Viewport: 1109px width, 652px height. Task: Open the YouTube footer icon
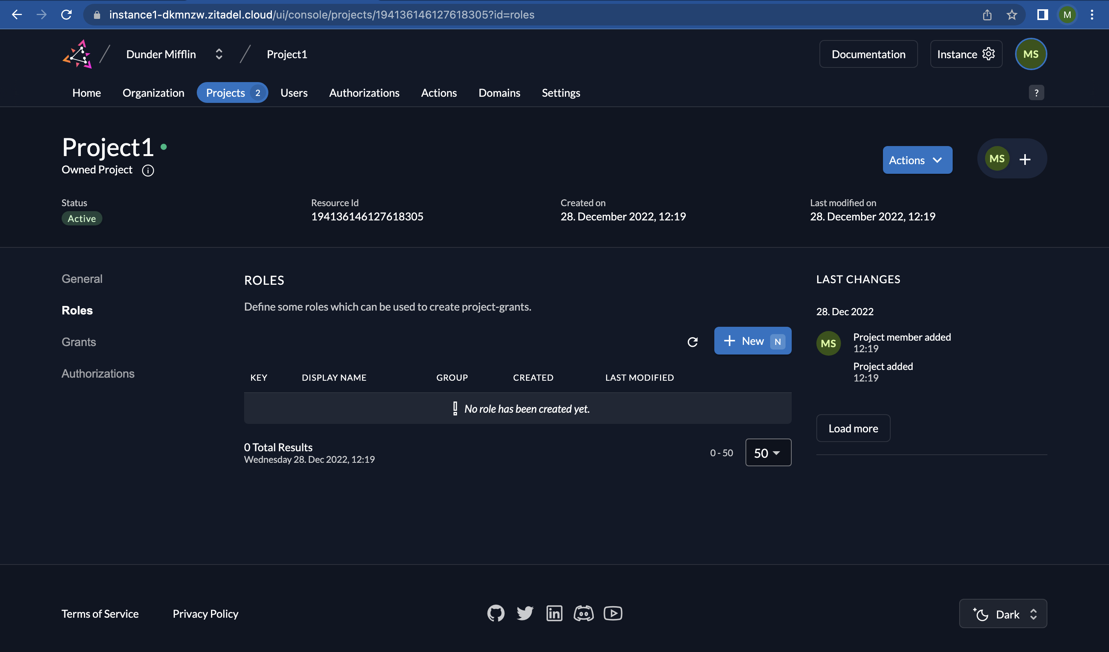[x=613, y=613]
